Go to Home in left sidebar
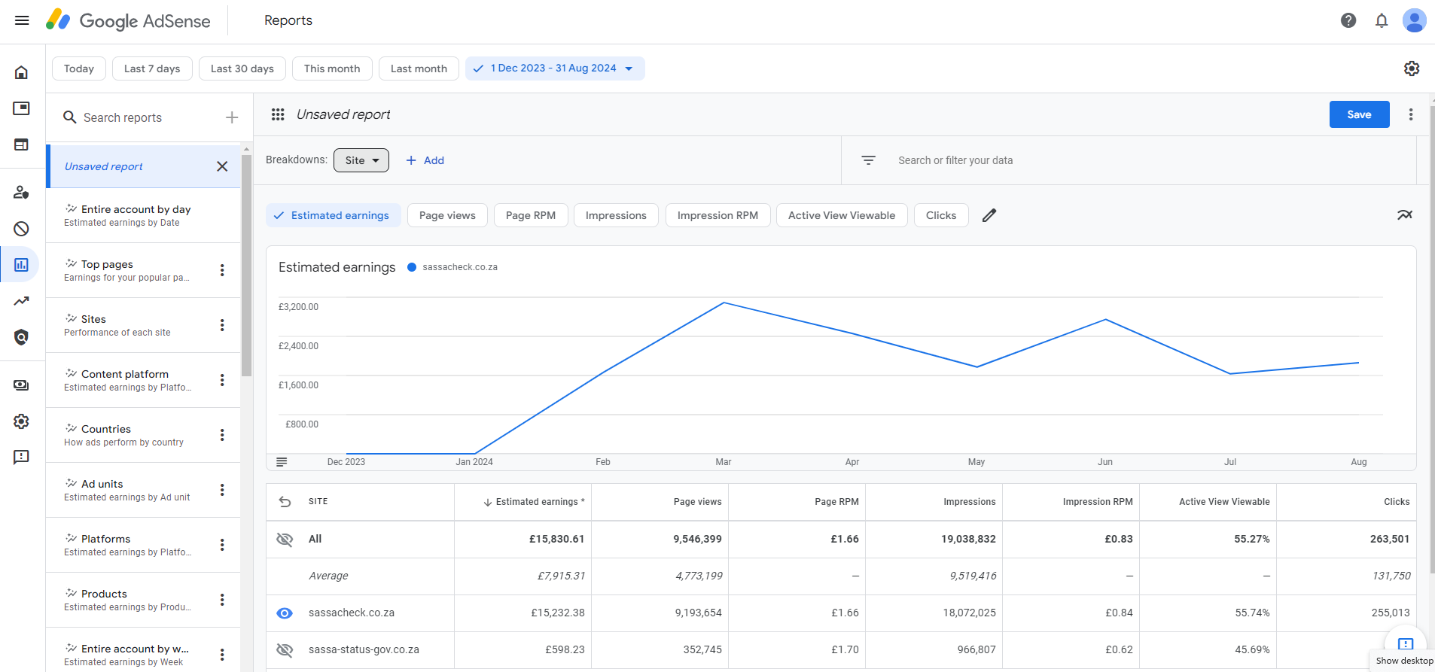1435x672 pixels. click(x=21, y=72)
